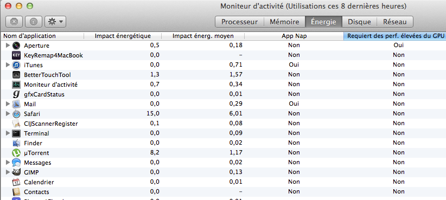Open the process Info inspector button
The height and width of the screenshot is (200, 446).
coord(34,22)
